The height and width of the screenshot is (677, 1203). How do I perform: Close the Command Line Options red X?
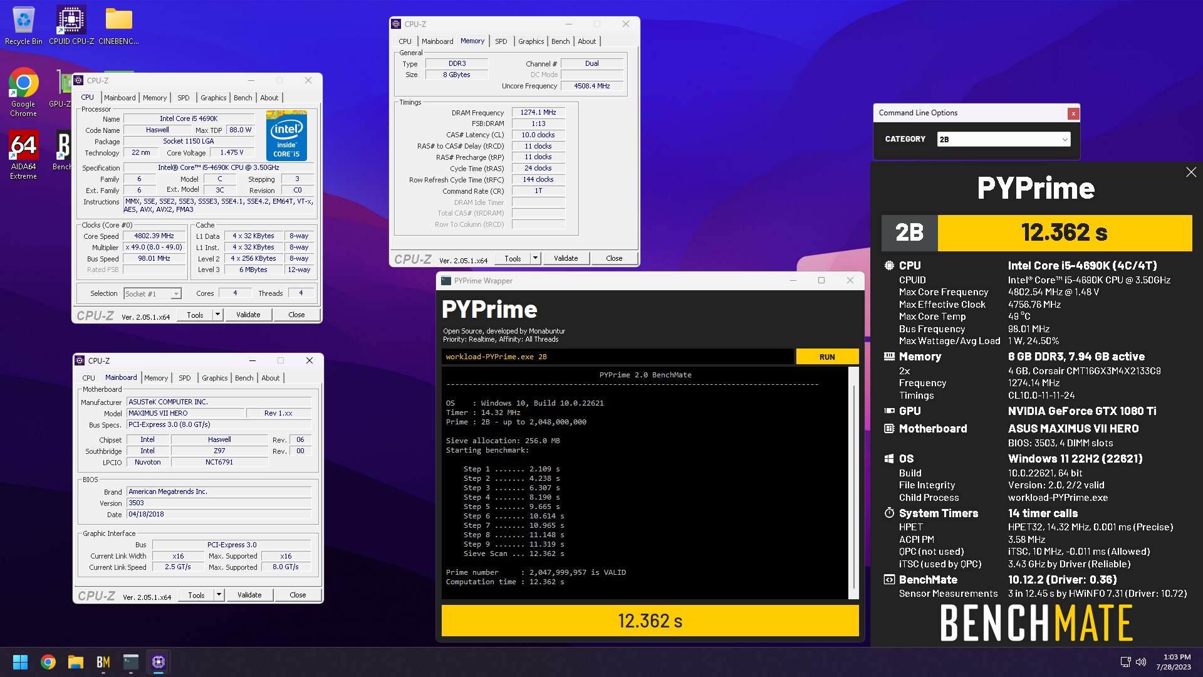1073,113
